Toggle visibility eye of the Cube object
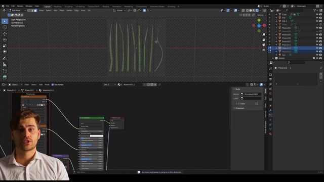The height and width of the screenshot is (182, 324). point(317,15)
